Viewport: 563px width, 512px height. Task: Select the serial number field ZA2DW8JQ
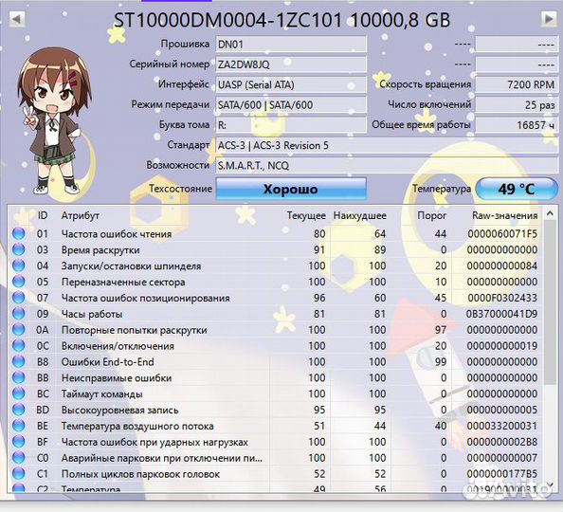tap(291, 64)
